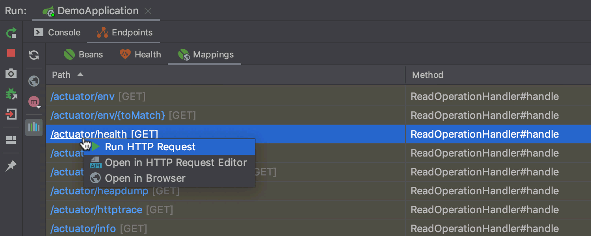The height and width of the screenshot is (236, 591).
Task: Close the DemoApplication run tab
Action: tap(148, 11)
